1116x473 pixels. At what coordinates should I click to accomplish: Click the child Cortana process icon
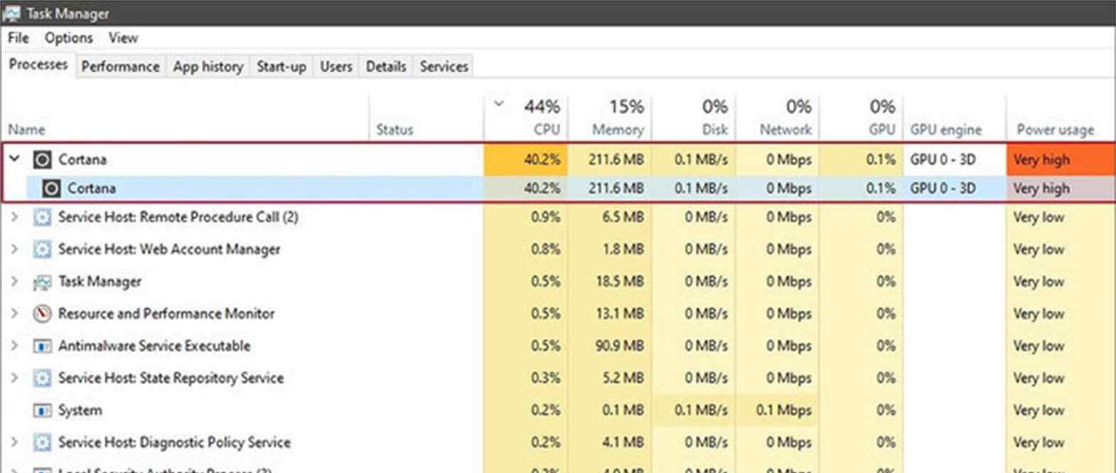coord(51,188)
